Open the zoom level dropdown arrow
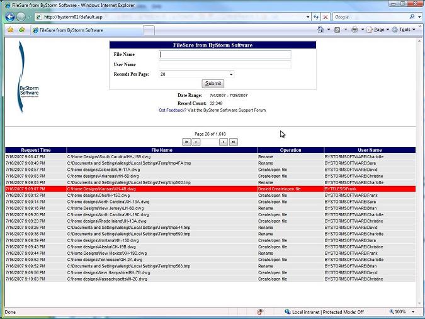 (x=413, y=312)
